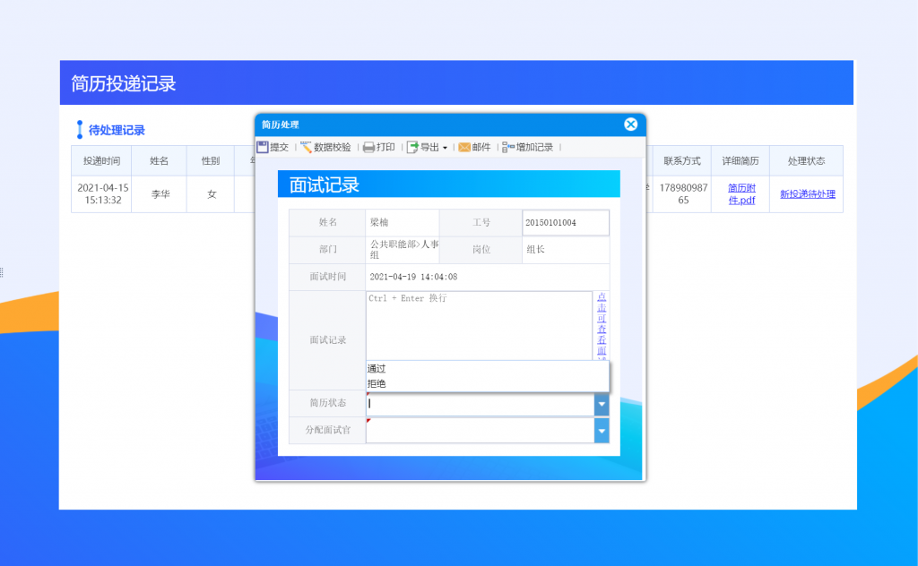Select 通过 from the dropdown list
The image size is (918, 566).
(x=377, y=368)
